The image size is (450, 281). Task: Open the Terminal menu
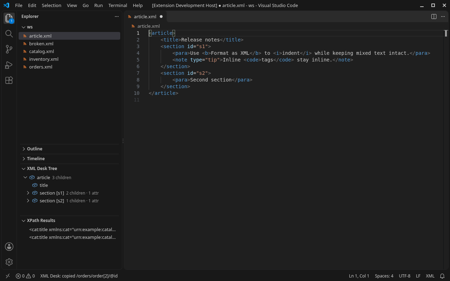tap(118, 5)
